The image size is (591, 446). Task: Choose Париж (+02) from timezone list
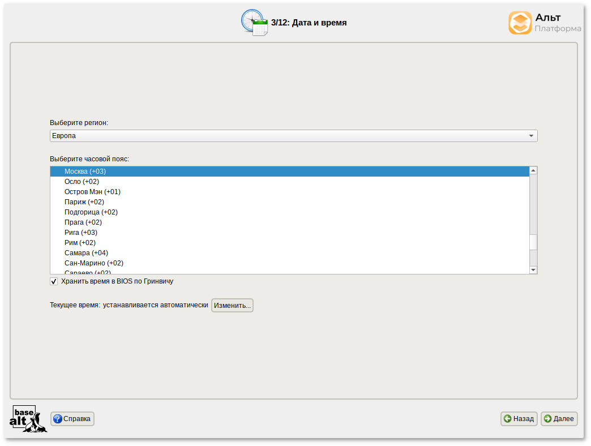point(84,202)
